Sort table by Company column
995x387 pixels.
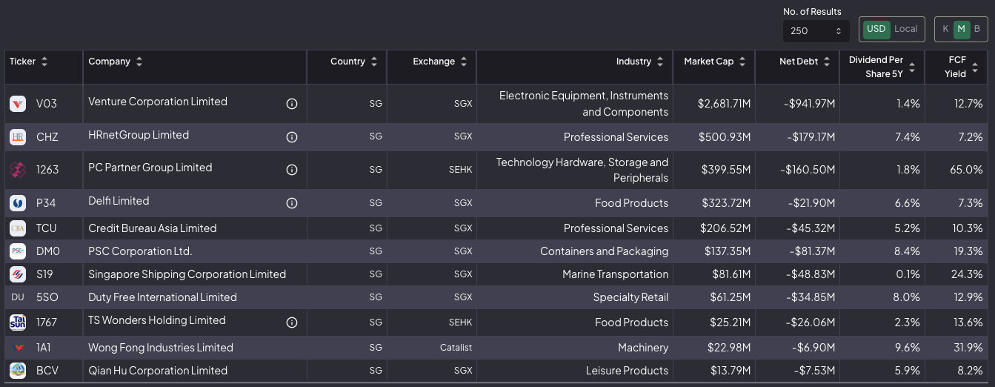click(139, 62)
